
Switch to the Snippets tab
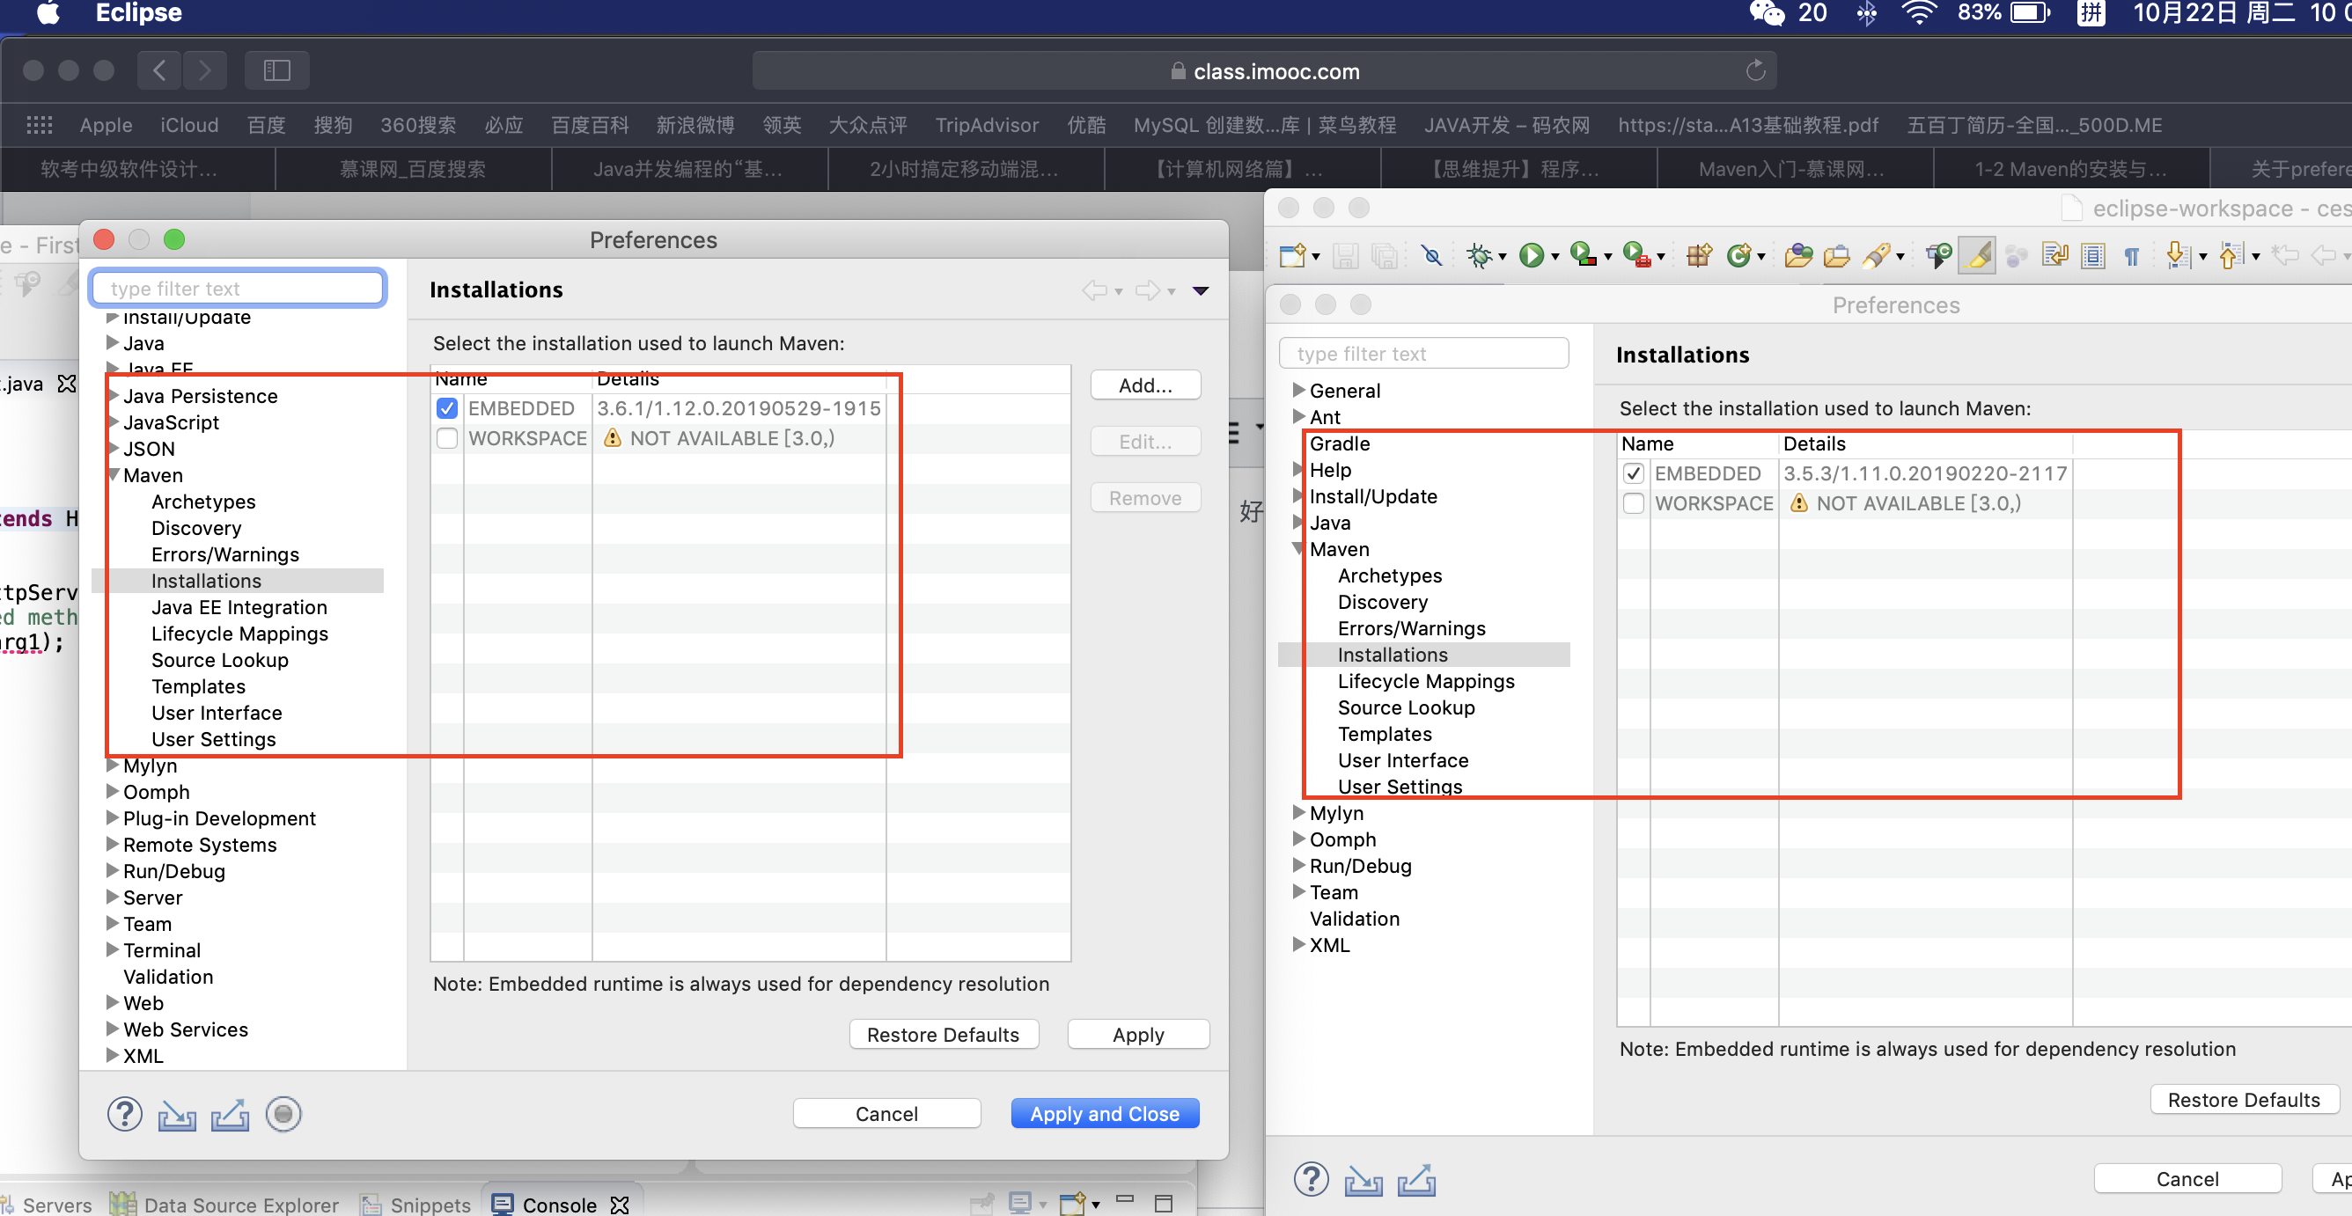[417, 1205]
